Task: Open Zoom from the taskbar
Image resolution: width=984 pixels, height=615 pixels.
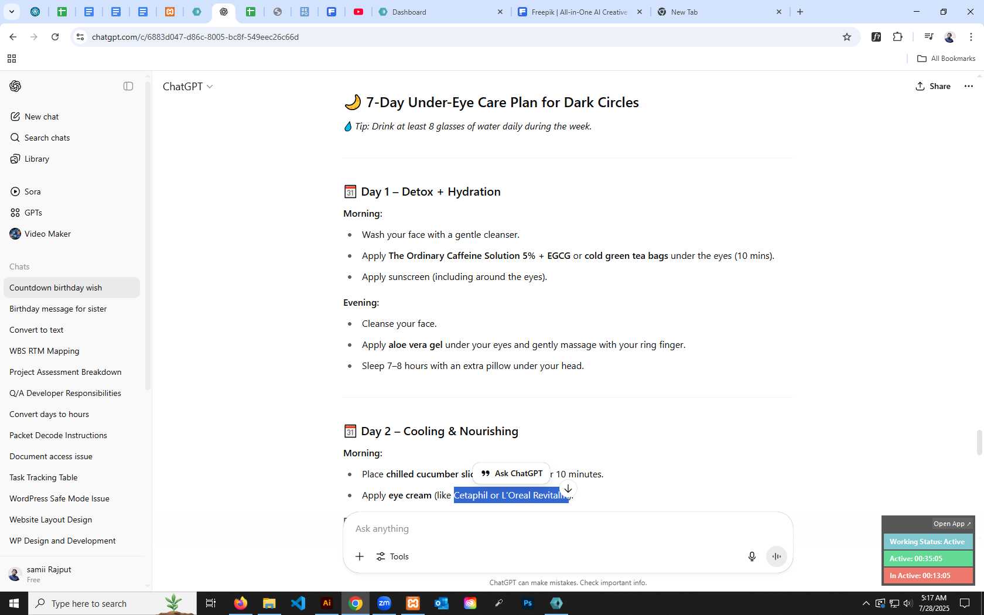Action: pyautogui.click(x=384, y=603)
